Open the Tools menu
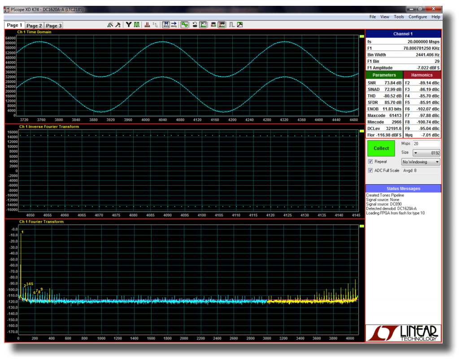 coord(399,17)
